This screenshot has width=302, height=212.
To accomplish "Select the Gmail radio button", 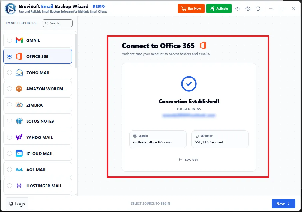I will (x=9, y=40).
